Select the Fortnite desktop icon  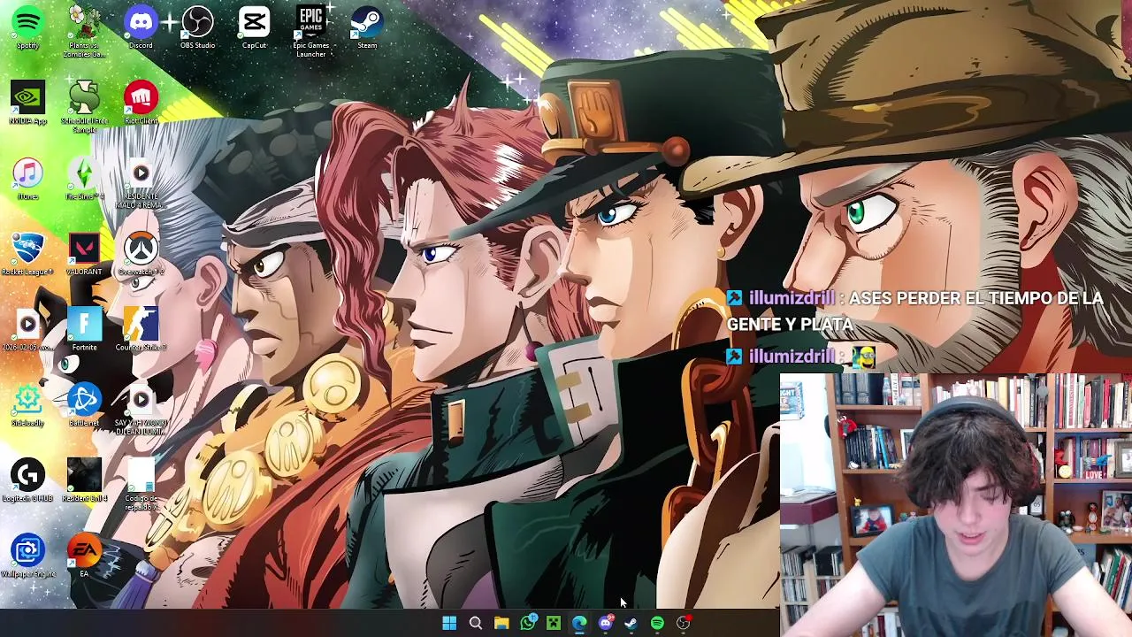coord(84,329)
